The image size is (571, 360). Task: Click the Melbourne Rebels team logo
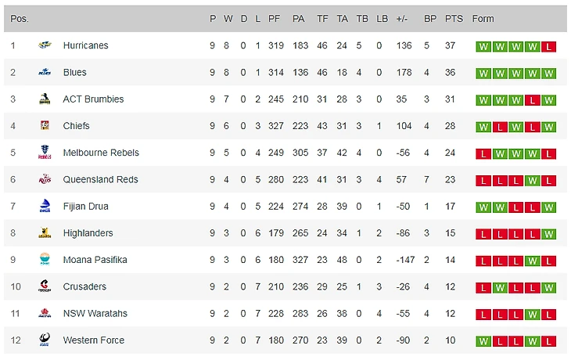pos(45,153)
